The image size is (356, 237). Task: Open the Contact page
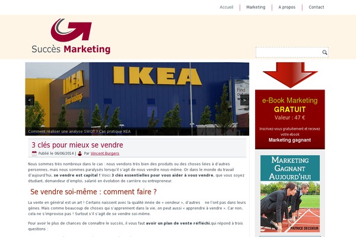point(316,7)
